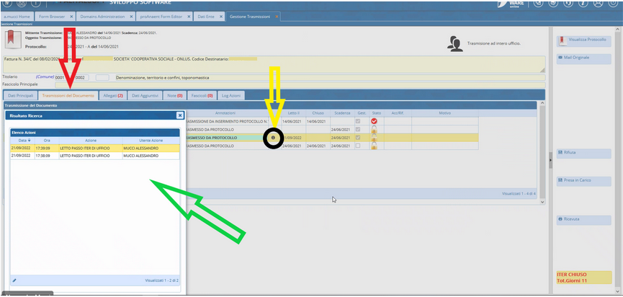Click the Visualizza Protocollo button
Image resolution: width=623 pixels, height=297 pixels.
(583, 40)
